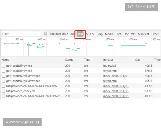The height and width of the screenshot is (129, 161).
Task: Select the XHR filter type
Action: tap(80, 34)
